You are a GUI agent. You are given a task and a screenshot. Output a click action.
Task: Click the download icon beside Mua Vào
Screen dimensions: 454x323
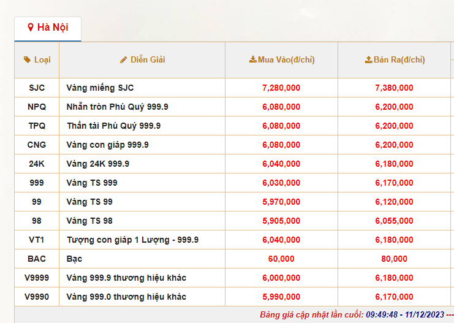point(252,59)
